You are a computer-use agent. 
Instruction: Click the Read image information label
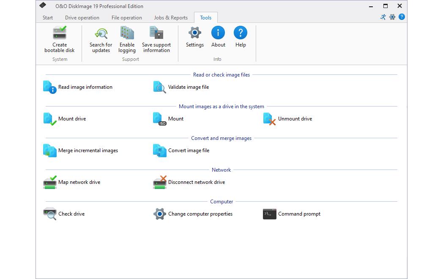click(x=85, y=87)
